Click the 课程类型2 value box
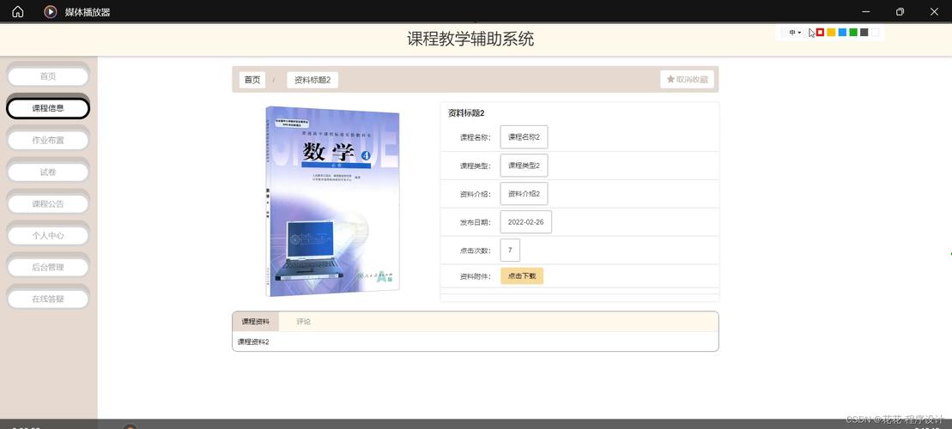The width and height of the screenshot is (952, 429). coord(524,166)
